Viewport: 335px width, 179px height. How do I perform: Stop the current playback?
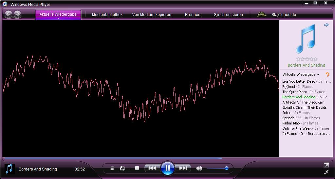click(x=137, y=168)
